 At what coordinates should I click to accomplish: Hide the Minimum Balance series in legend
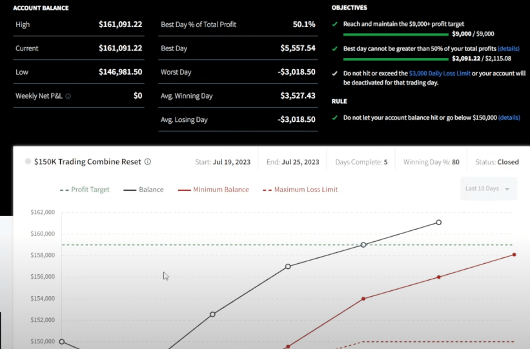click(x=212, y=190)
